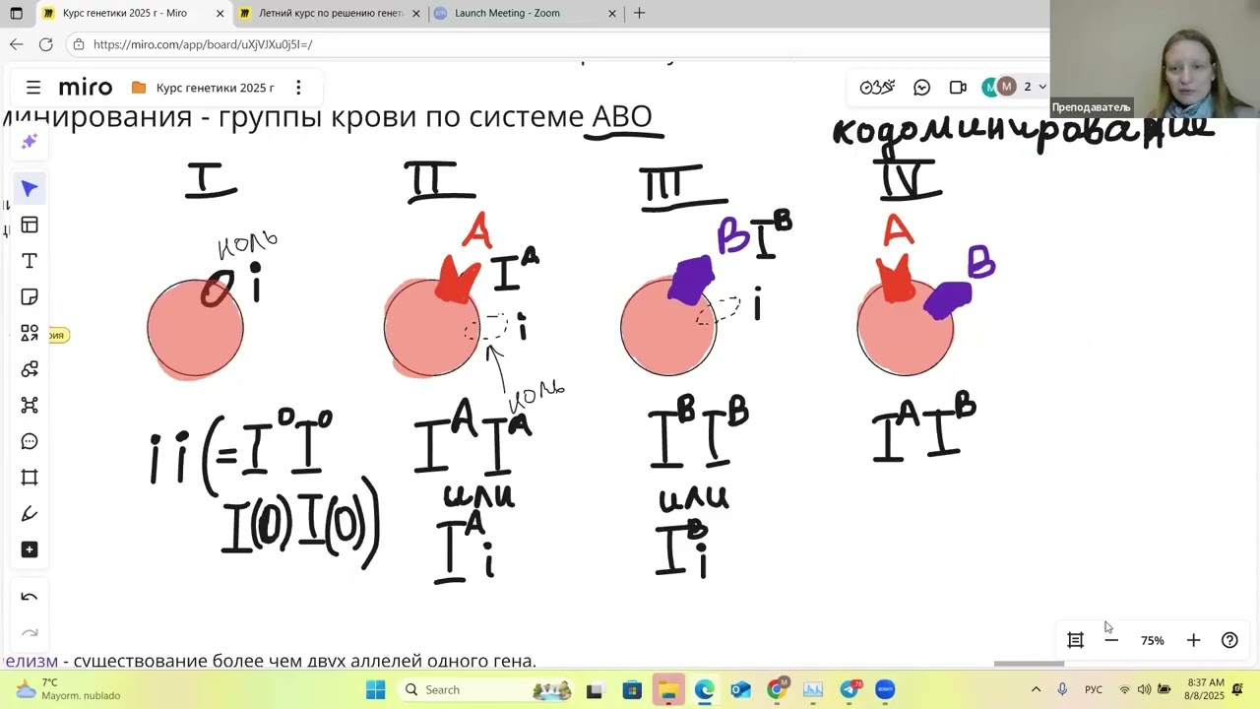Open timer and activities tools

point(877,88)
